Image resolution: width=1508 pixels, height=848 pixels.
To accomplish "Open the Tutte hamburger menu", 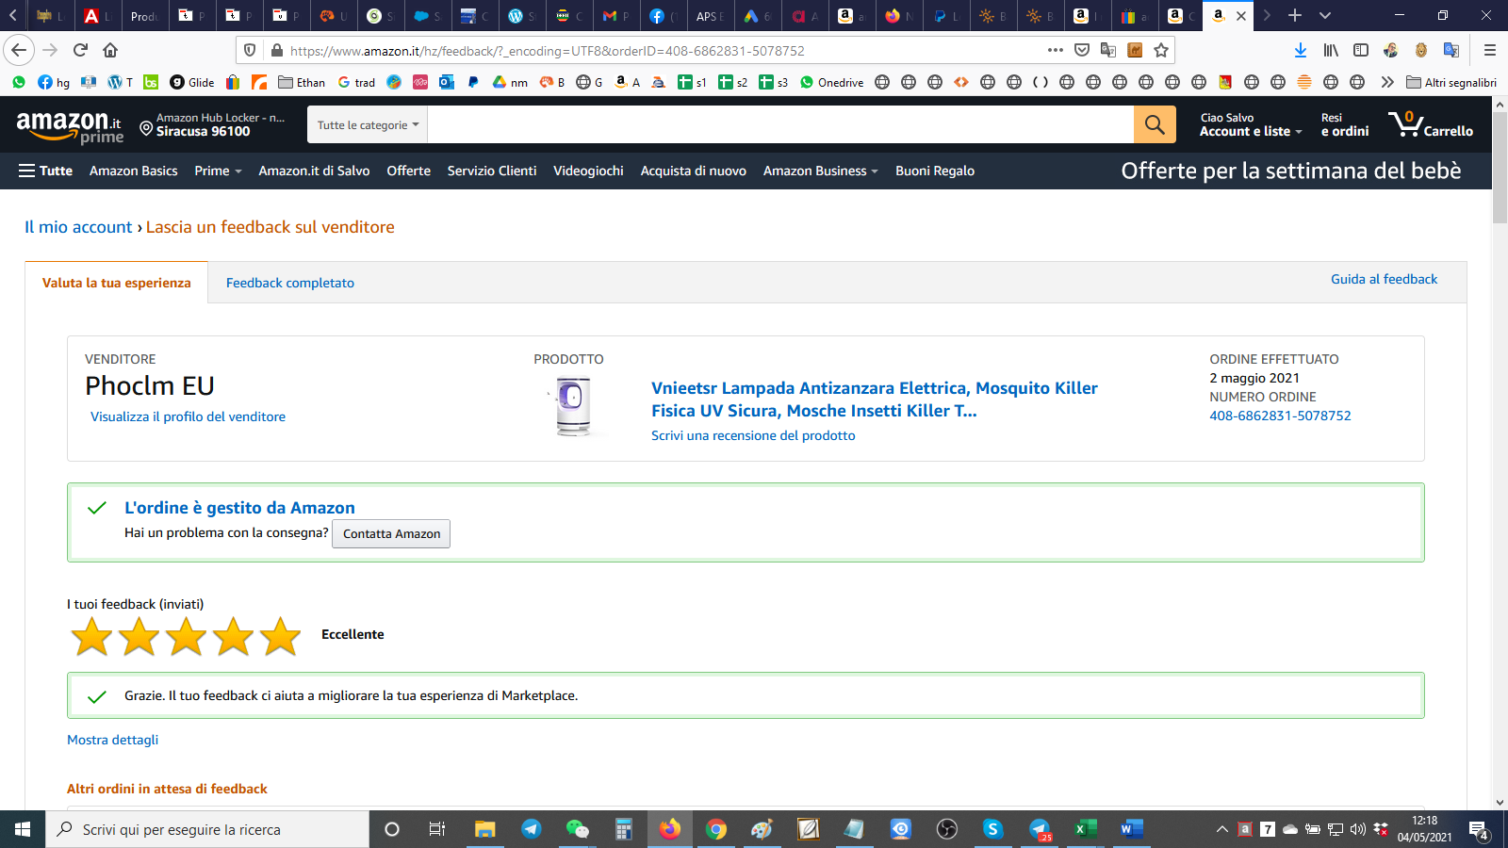I will 45,171.
